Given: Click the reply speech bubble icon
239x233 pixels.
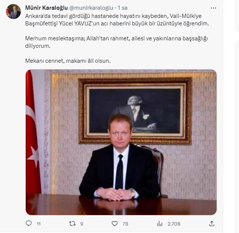Looking at the screenshot, I should [29, 224].
